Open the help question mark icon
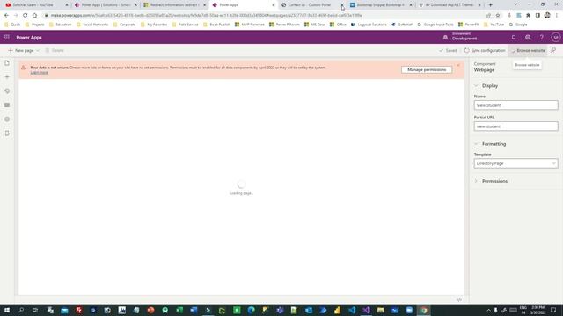Image resolution: width=563 pixels, height=316 pixels. [x=542, y=37]
